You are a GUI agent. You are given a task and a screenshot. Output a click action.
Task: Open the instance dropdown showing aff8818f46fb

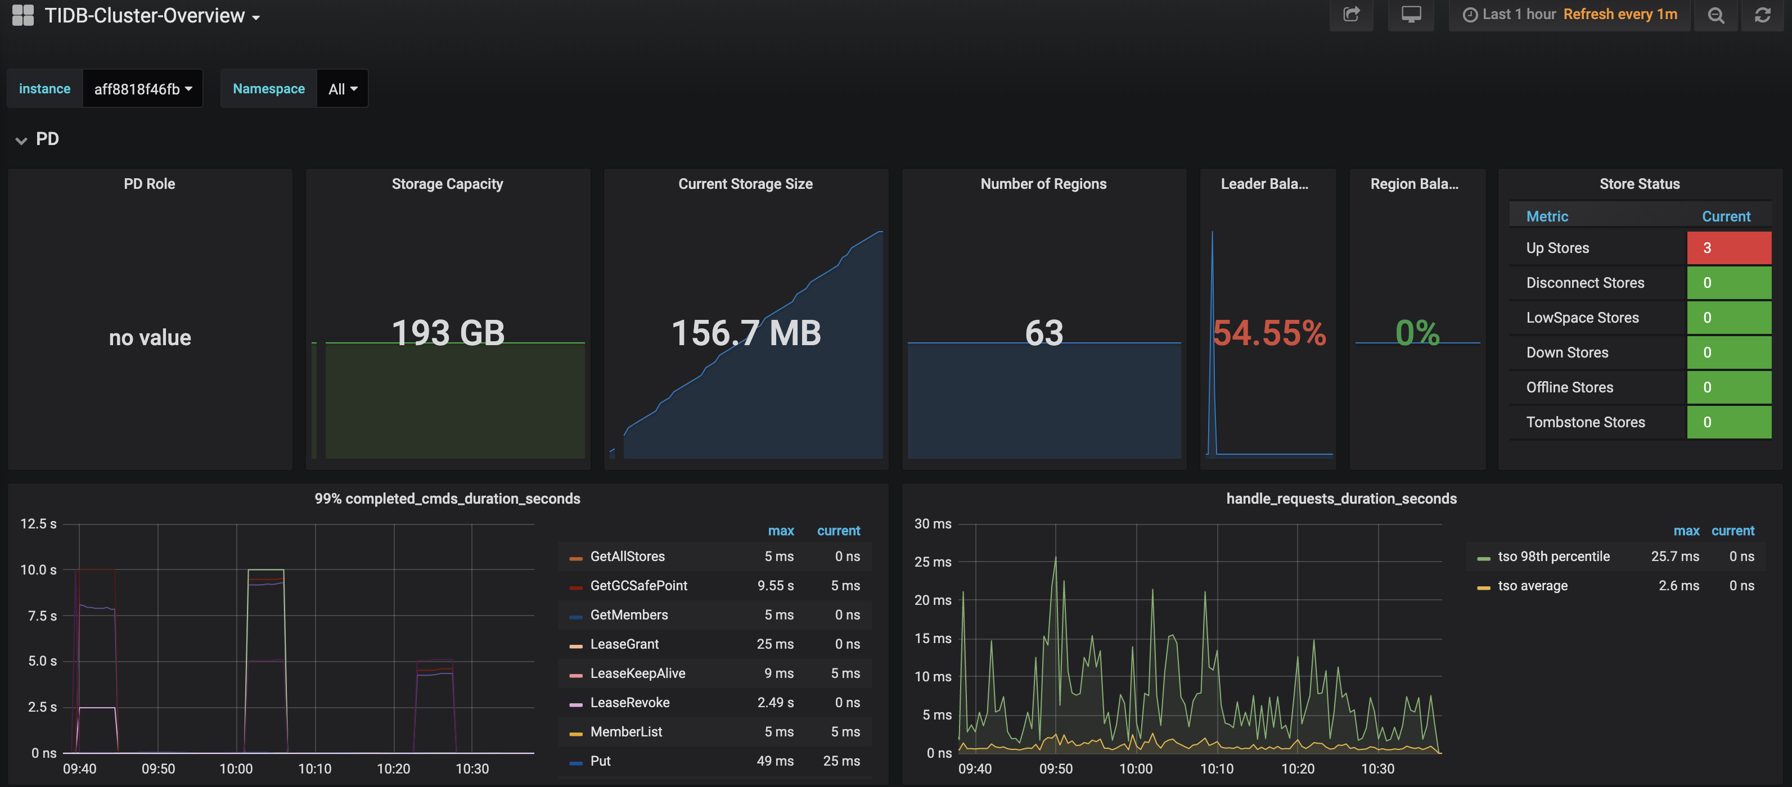point(142,88)
